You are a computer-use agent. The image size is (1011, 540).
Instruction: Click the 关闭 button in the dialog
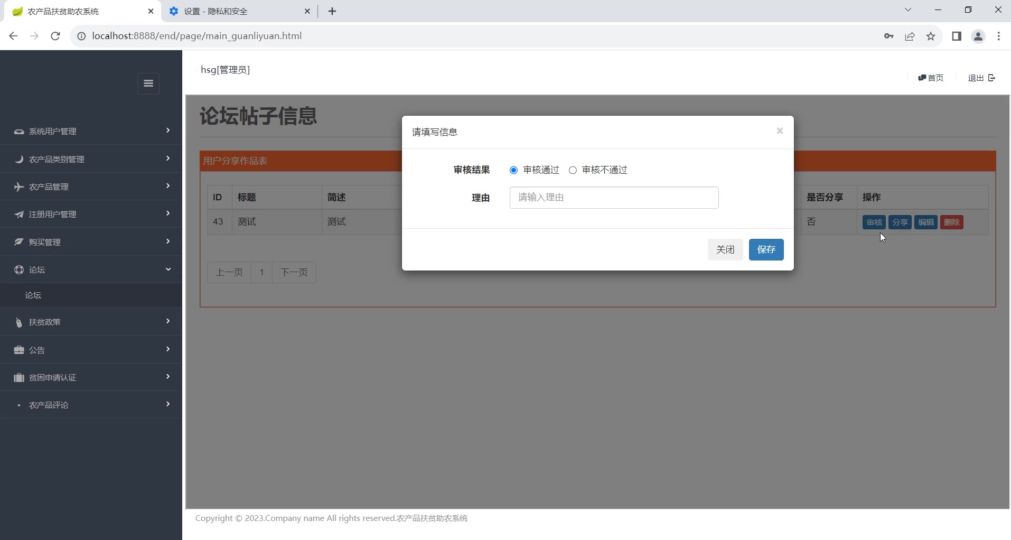point(725,249)
